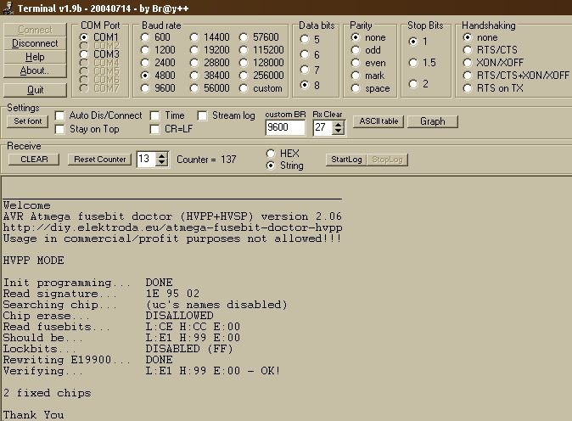Enable Auto Dis/Connect checkbox
The image size is (572, 421).
(x=59, y=115)
